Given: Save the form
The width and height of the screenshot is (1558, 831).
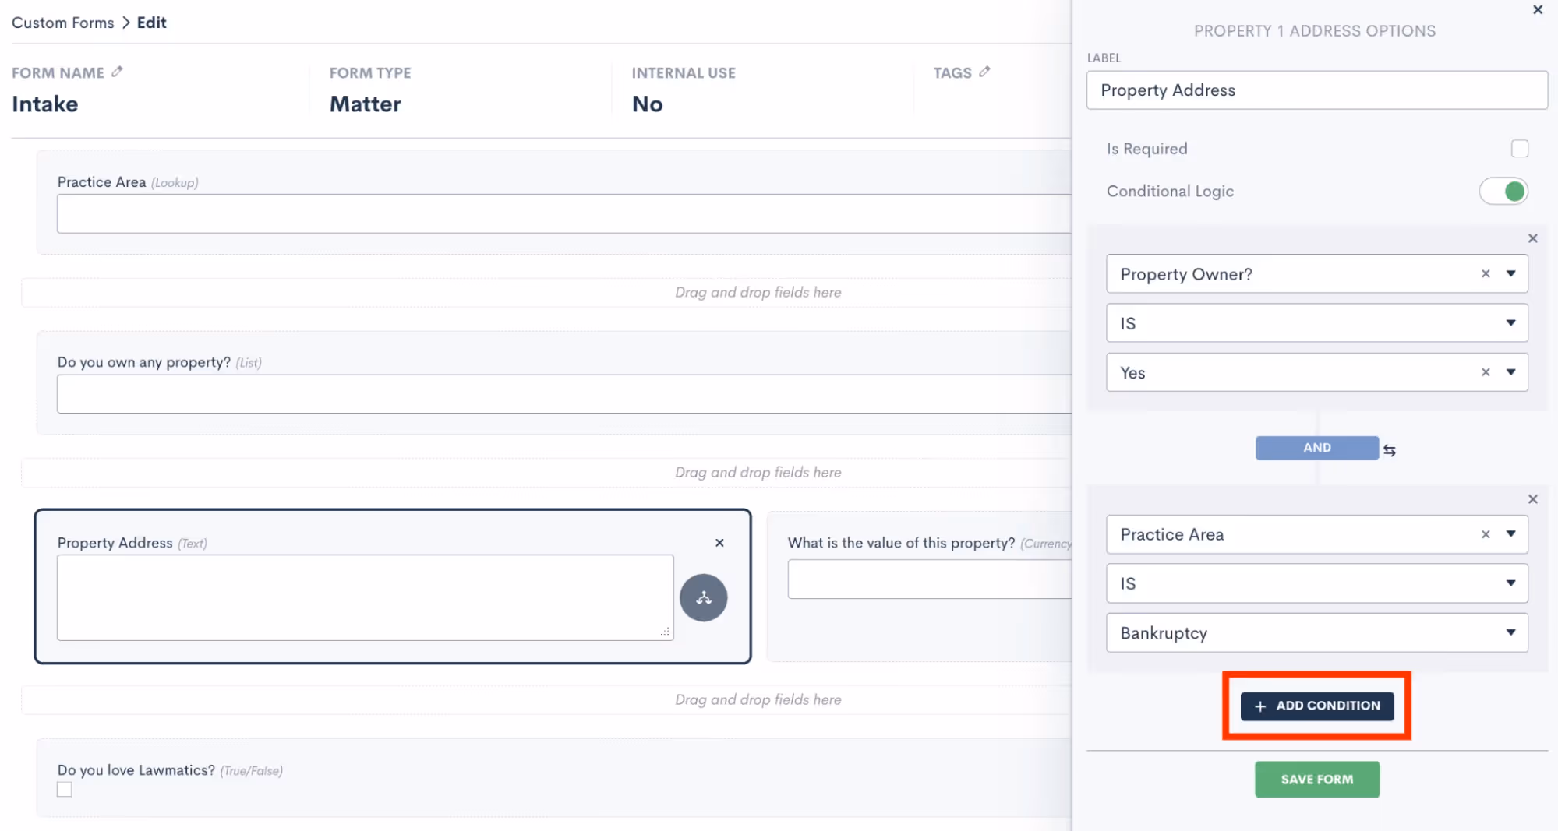Looking at the screenshot, I should point(1316,780).
